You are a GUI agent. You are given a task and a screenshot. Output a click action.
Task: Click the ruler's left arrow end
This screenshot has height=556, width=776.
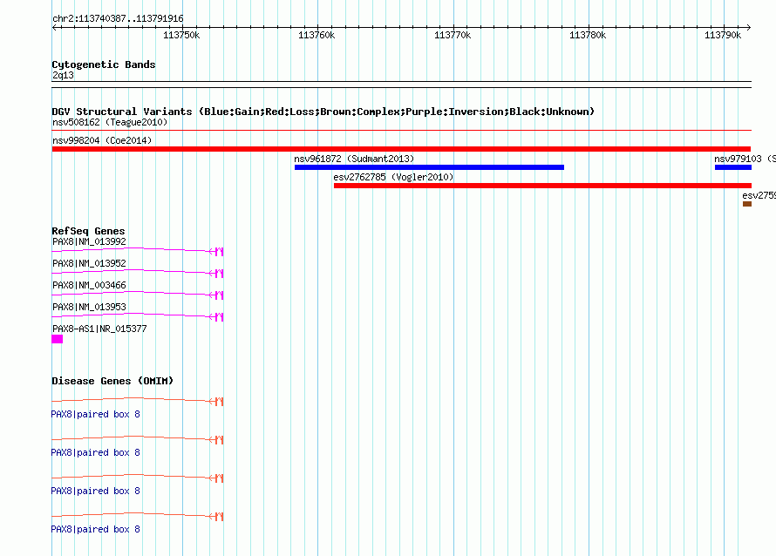(x=54, y=28)
